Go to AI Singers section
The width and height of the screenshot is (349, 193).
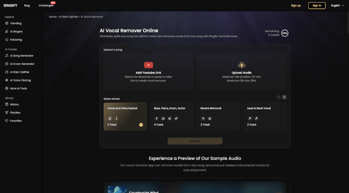16,31
